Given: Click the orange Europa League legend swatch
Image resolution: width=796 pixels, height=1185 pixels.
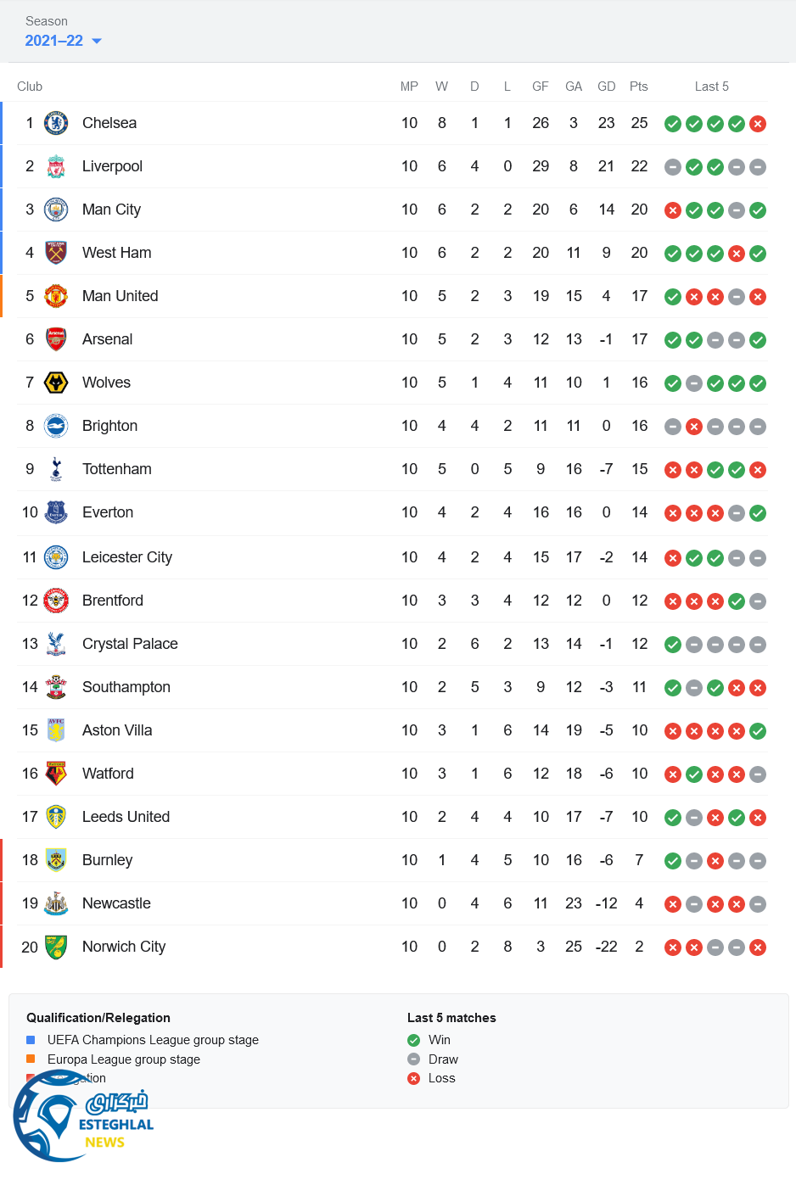Looking at the screenshot, I should pos(31,1059).
